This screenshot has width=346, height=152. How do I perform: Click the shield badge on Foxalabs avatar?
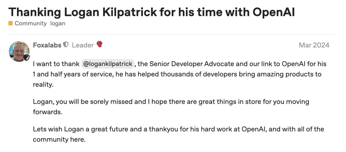click(27, 58)
